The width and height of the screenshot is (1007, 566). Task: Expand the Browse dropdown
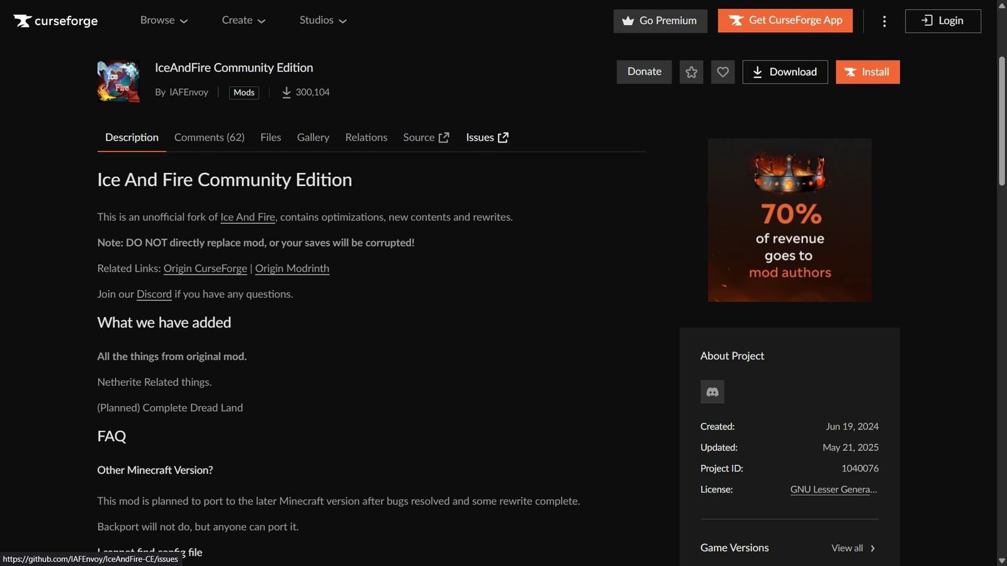[164, 20]
